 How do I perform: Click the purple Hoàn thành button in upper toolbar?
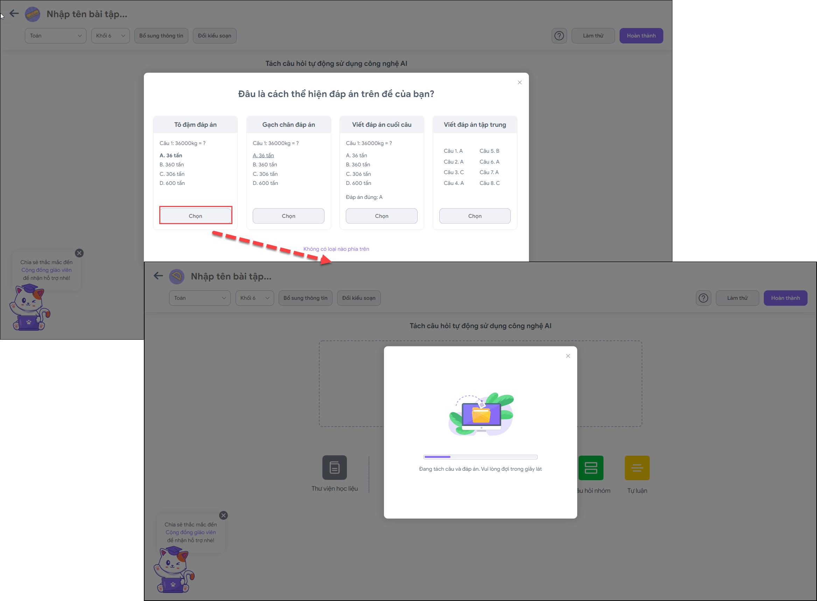point(641,36)
